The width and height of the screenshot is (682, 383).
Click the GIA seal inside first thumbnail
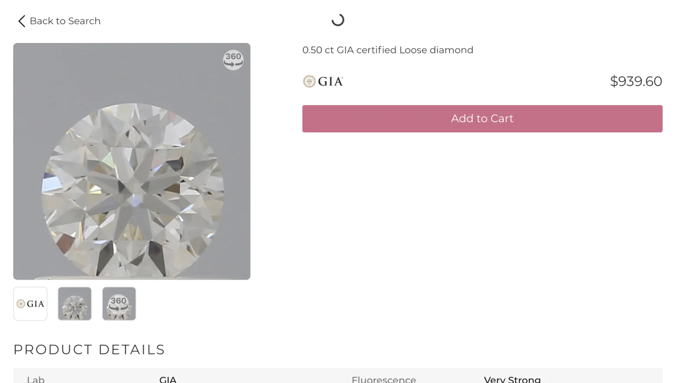(21, 304)
